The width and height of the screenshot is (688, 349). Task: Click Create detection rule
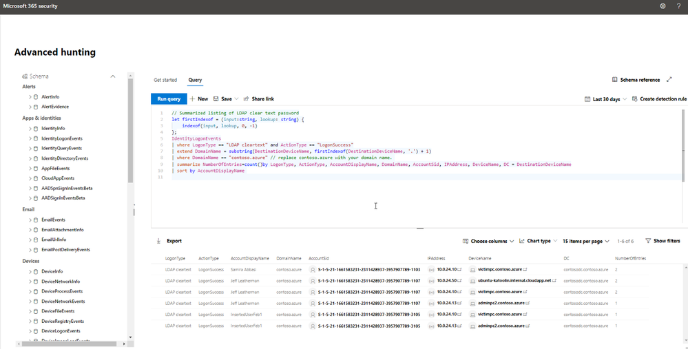(x=660, y=99)
